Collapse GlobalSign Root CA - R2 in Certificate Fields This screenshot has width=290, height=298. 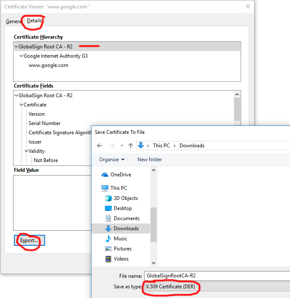(16, 96)
